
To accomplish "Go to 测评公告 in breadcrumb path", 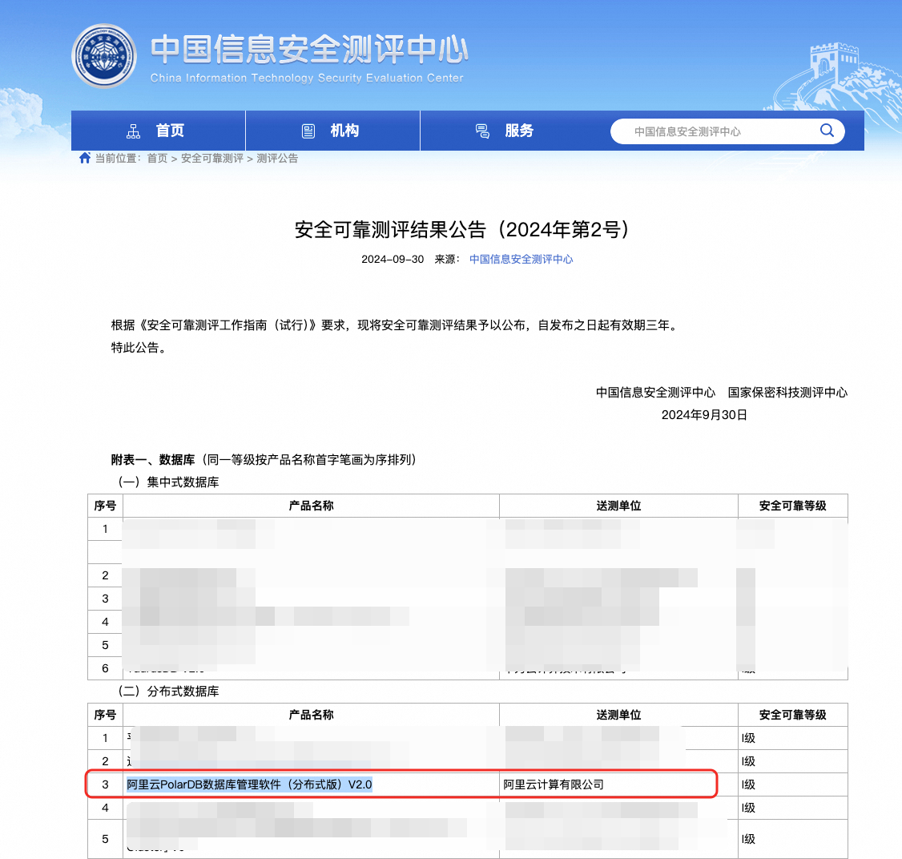I will (x=277, y=158).
